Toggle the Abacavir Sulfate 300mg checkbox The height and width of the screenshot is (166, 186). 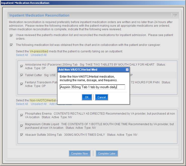22,135
